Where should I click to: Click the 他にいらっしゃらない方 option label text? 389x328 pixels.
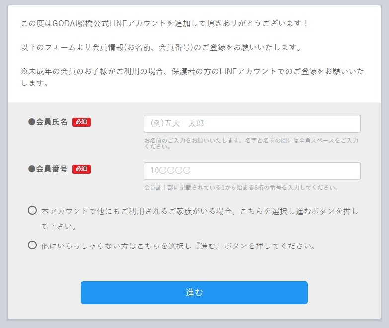(178, 246)
